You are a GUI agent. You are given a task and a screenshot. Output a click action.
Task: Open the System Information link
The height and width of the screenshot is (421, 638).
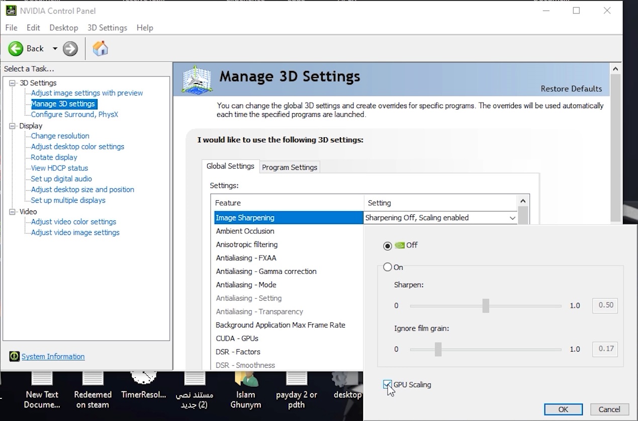53,356
